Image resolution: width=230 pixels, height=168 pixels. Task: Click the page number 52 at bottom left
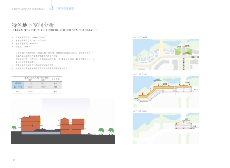pos(14,160)
